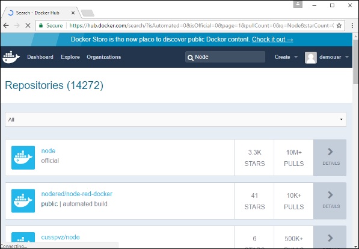Click the Node search input field

pos(225,57)
